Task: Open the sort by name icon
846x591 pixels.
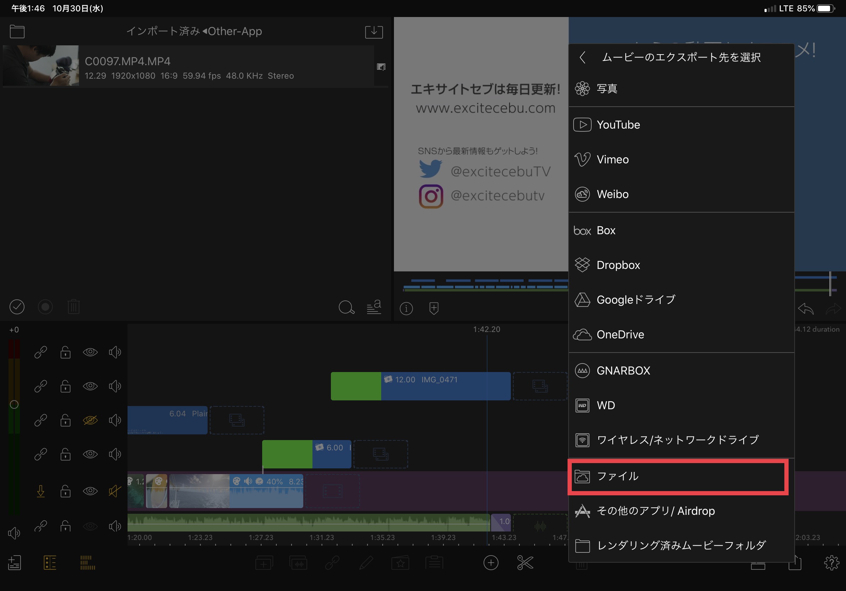Action: (x=374, y=307)
